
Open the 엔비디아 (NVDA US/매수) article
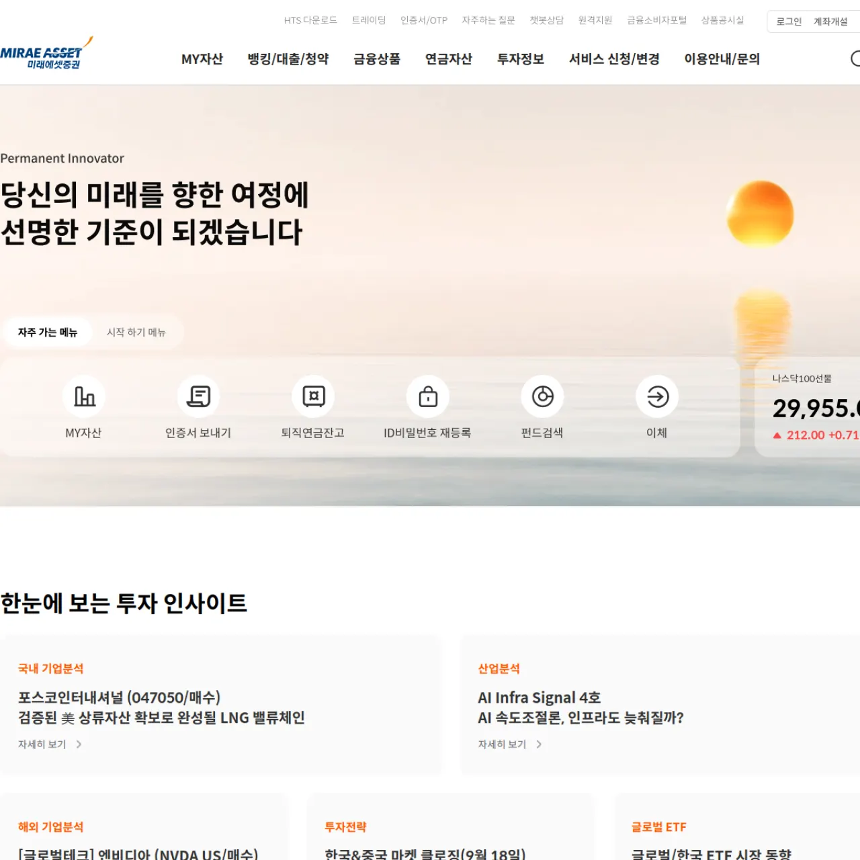138,853
